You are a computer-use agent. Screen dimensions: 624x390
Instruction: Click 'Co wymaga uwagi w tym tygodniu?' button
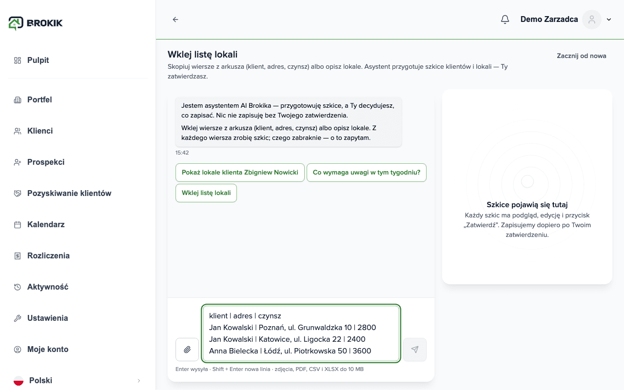pyautogui.click(x=367, y=173)
